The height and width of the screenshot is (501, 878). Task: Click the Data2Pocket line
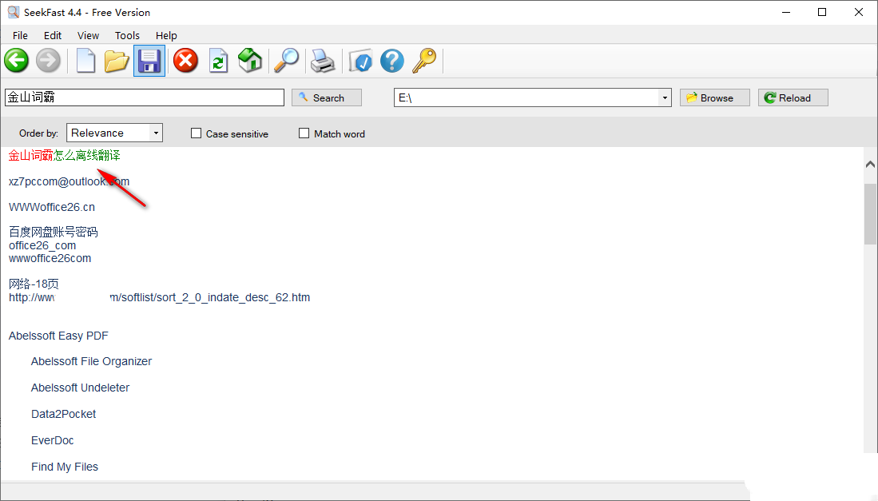tap(63, 414)
